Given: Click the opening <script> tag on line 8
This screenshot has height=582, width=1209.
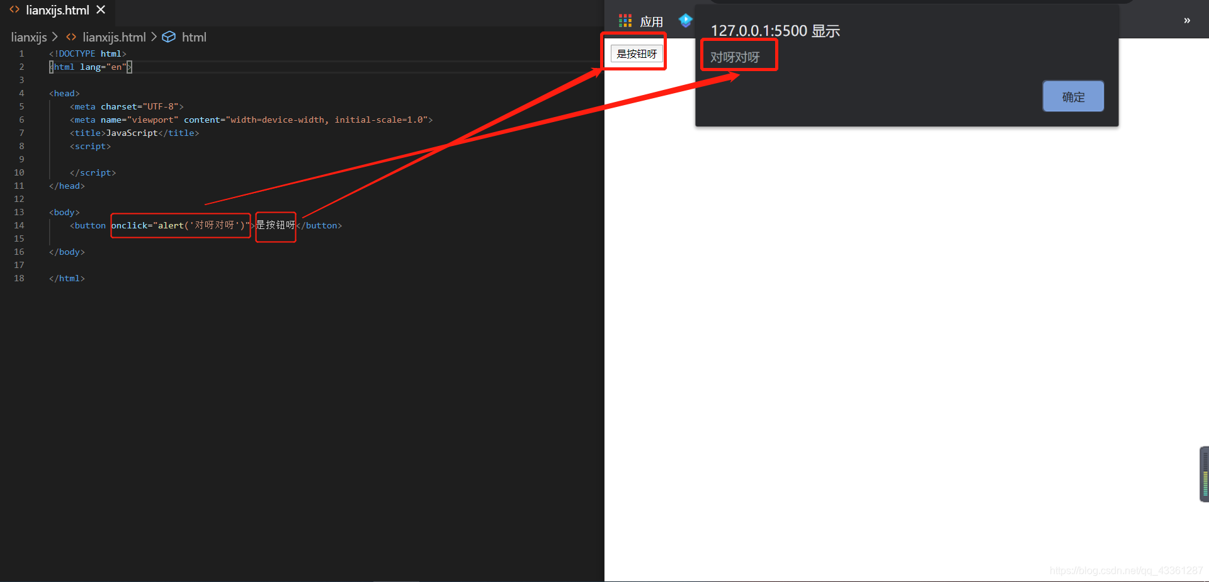Looking at the screenshot, I should tap(90, 146).
